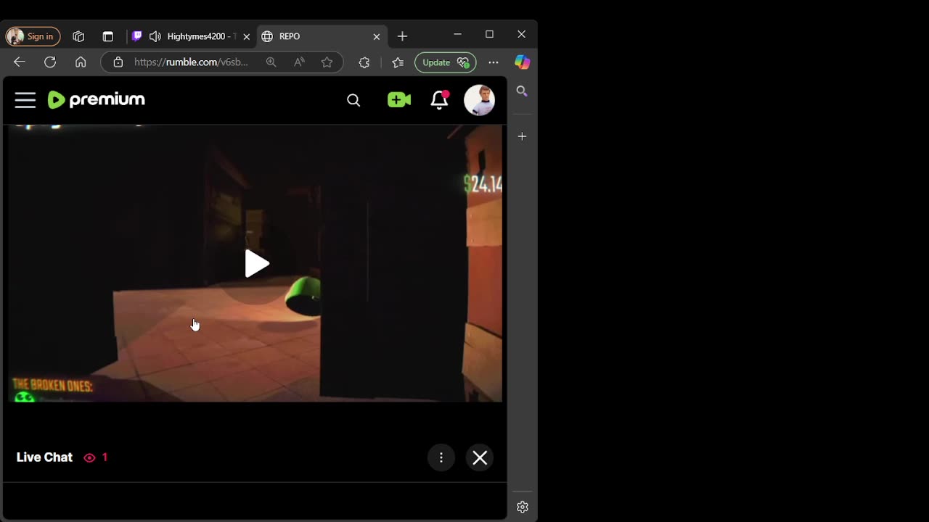This screenshot has width=929, height=522.
Task: Go to browser home page
Action: (x=81, y=62)
